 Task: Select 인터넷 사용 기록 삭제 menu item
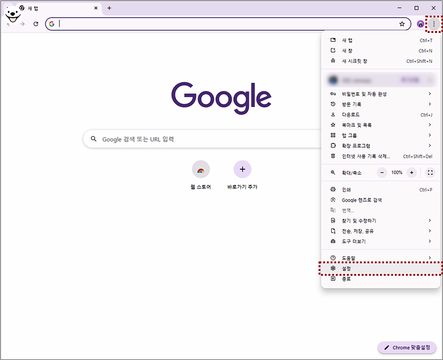[x=381, y=156]
